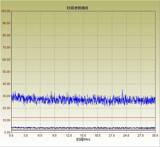Click the 50.00 y-axis label
160x147 pixels.
[6, 72]
